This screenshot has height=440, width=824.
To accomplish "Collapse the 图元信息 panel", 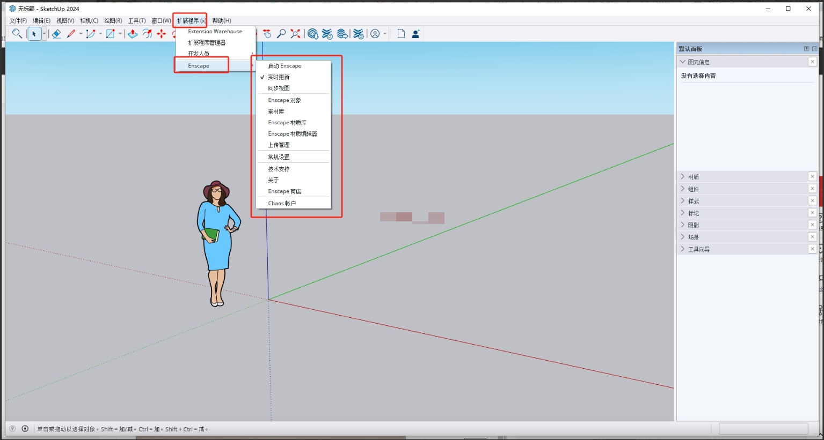I will click(683, 62).
